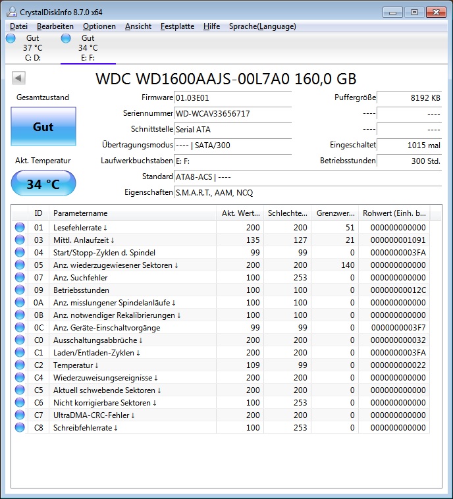The width and height of the screenshot is (453, 499).
Task: Click raw value 000000001091
Action: point(398,240)
